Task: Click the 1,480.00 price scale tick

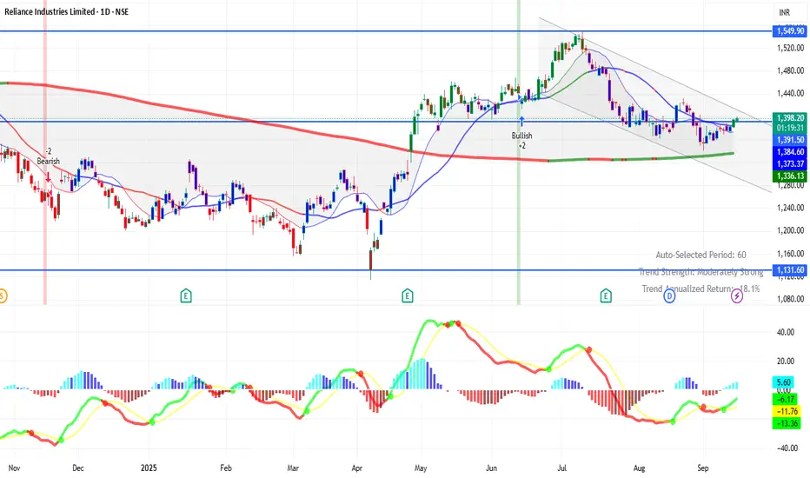Action: pos(790,70)
